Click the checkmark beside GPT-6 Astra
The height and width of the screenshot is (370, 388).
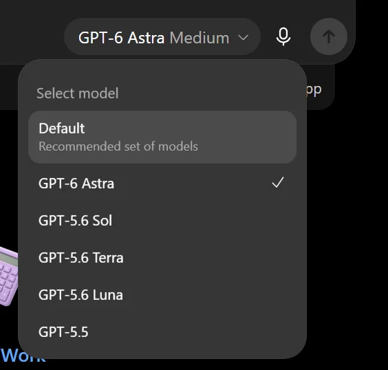[278, 182]
